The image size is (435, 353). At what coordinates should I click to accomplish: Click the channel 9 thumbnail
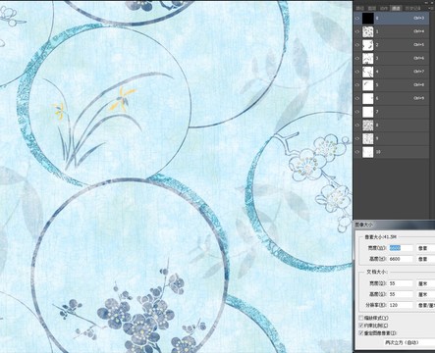(368, 138)
